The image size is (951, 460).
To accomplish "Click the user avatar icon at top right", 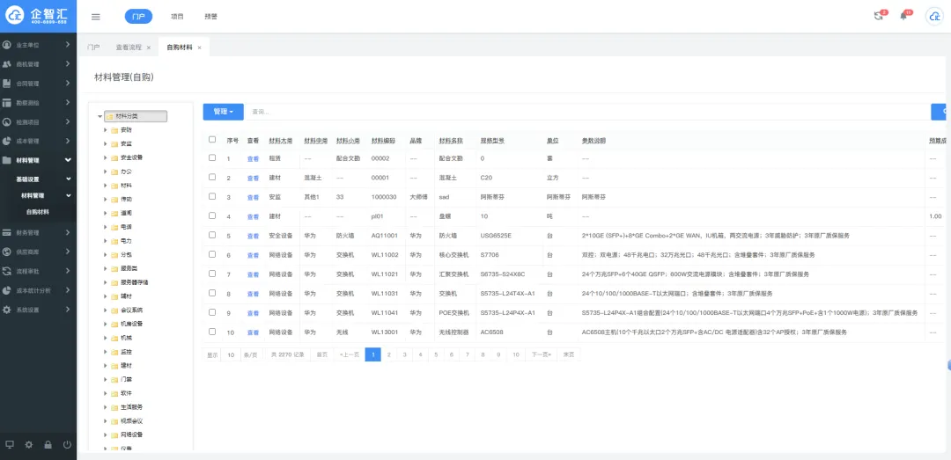I will click(934, 17).
